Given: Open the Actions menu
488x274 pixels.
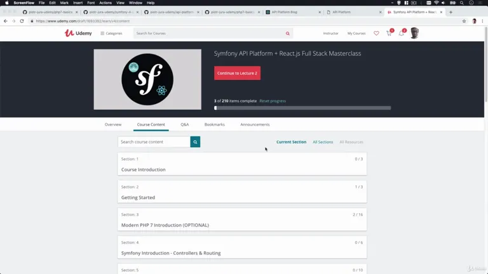Looking at the screenshot, I should [x=105, y=3].
